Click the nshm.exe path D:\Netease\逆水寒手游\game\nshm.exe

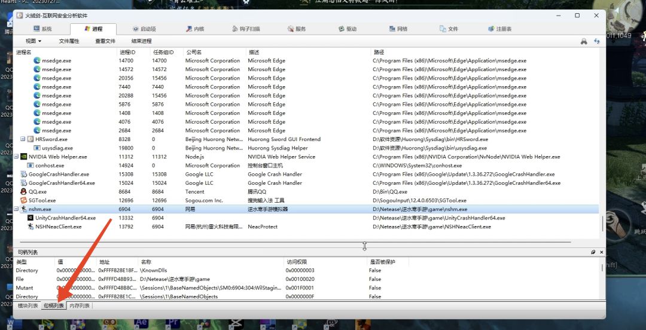pyautogui.click(x=420, y=209)
